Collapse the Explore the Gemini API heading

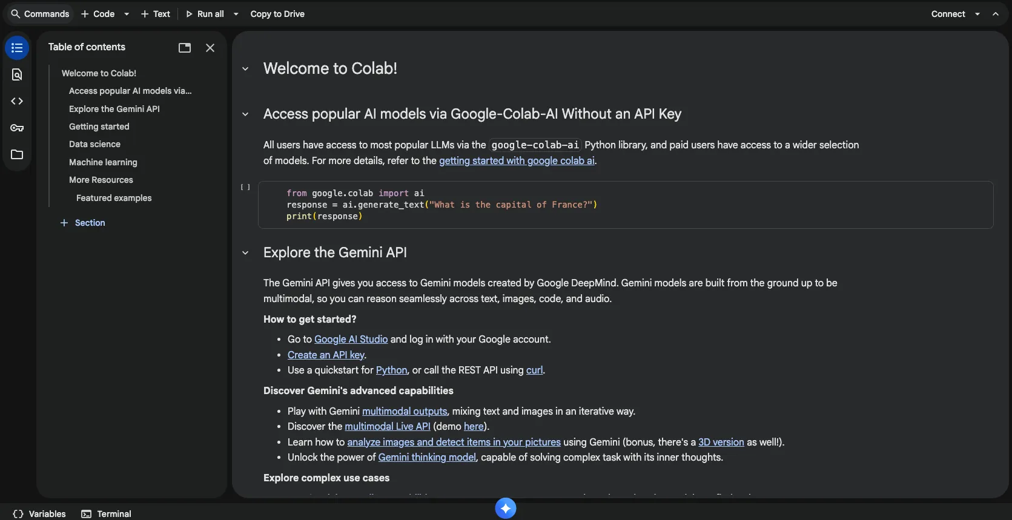(x=245, y=253)
